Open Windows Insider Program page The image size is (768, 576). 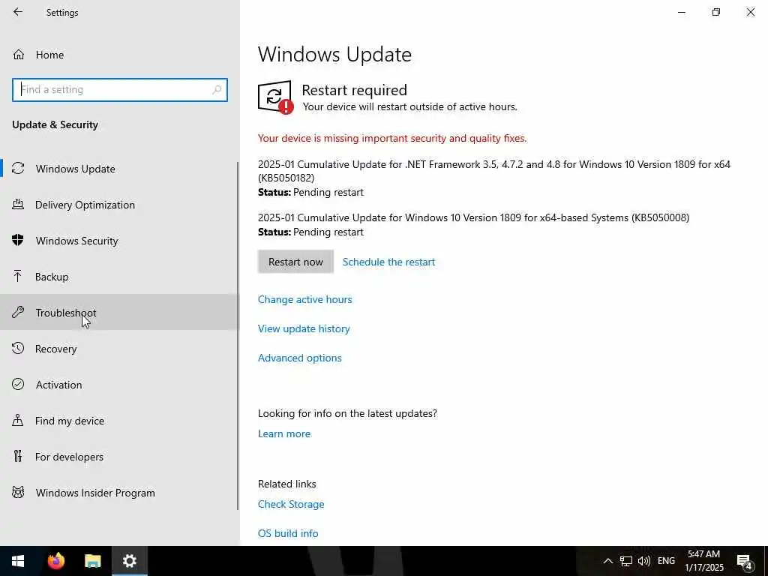click(120, 493)
